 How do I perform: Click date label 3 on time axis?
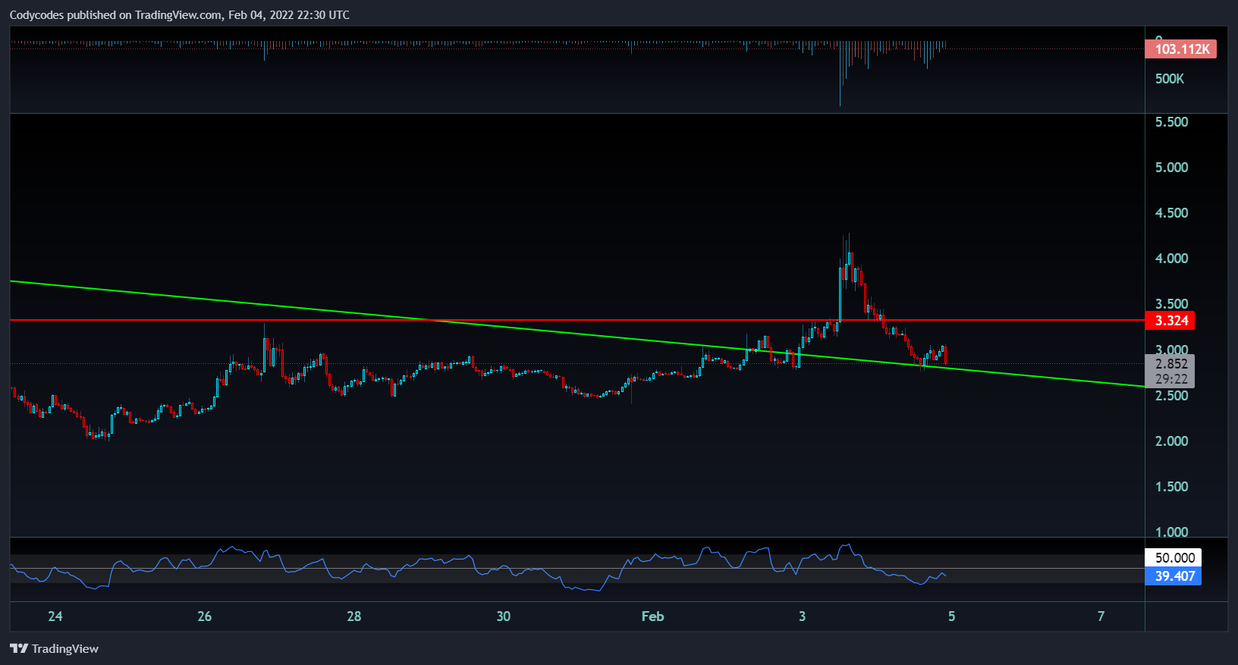[802, 616]
